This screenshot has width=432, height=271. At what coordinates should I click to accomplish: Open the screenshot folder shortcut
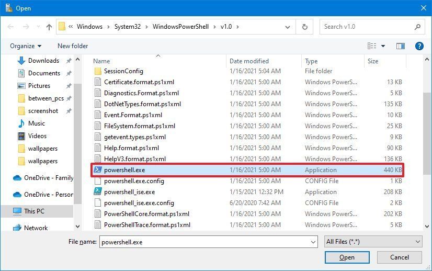[43, 111]
